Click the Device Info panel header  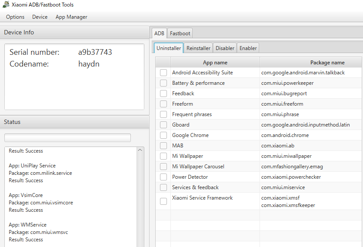click(74, 33)
